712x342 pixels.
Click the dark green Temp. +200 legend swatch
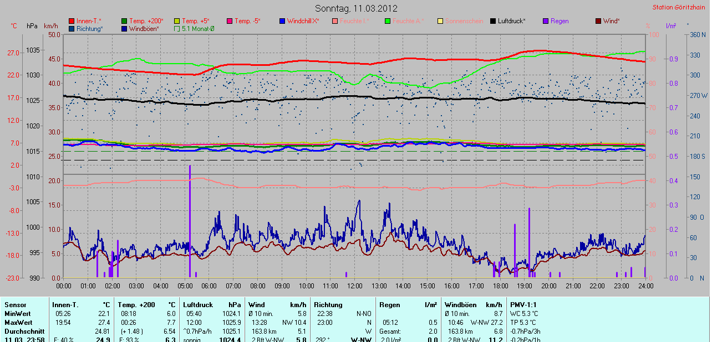[124, 21]
